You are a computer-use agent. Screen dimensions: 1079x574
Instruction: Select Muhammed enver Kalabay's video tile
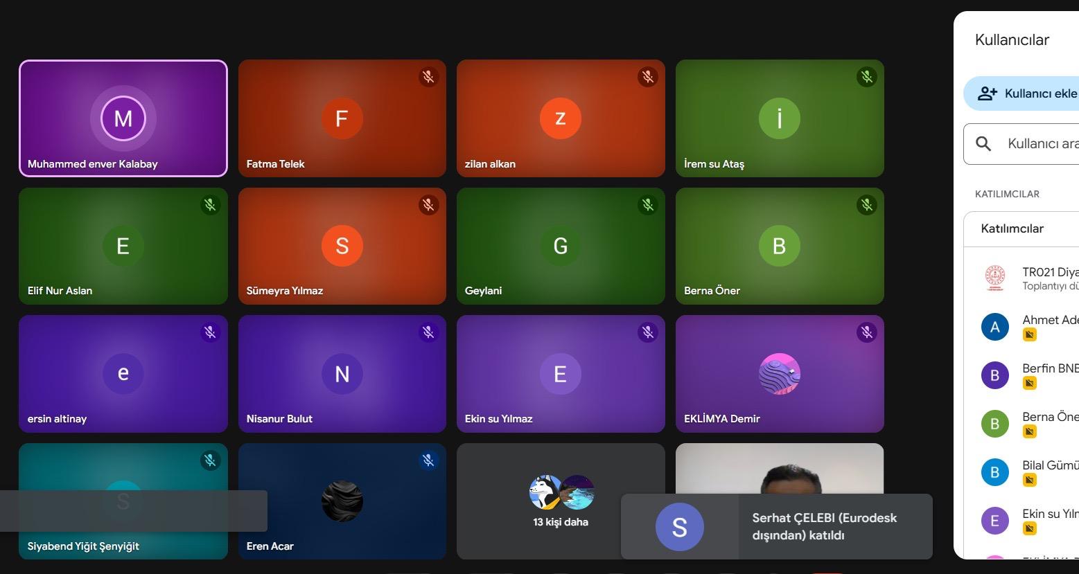coord(123,118)
